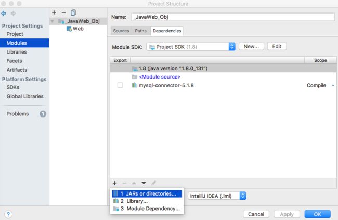Click the Cancel button
338x220 pixels.
256,214
